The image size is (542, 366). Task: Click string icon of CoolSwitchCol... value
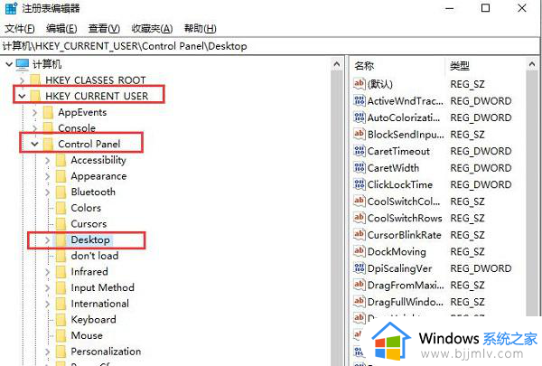360,201
